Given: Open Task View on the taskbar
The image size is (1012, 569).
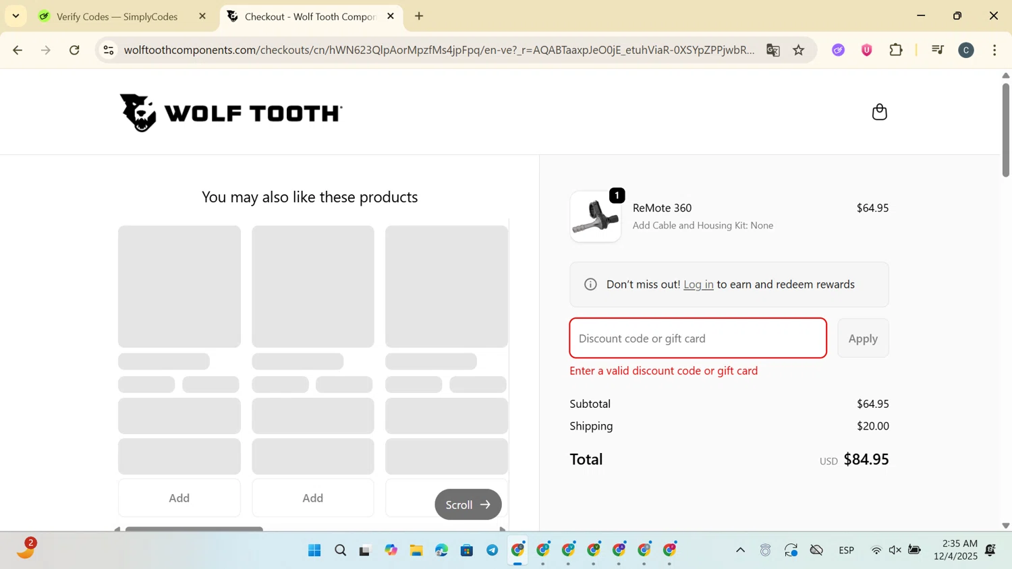Looking at the screenshot, I should [365, 551].
